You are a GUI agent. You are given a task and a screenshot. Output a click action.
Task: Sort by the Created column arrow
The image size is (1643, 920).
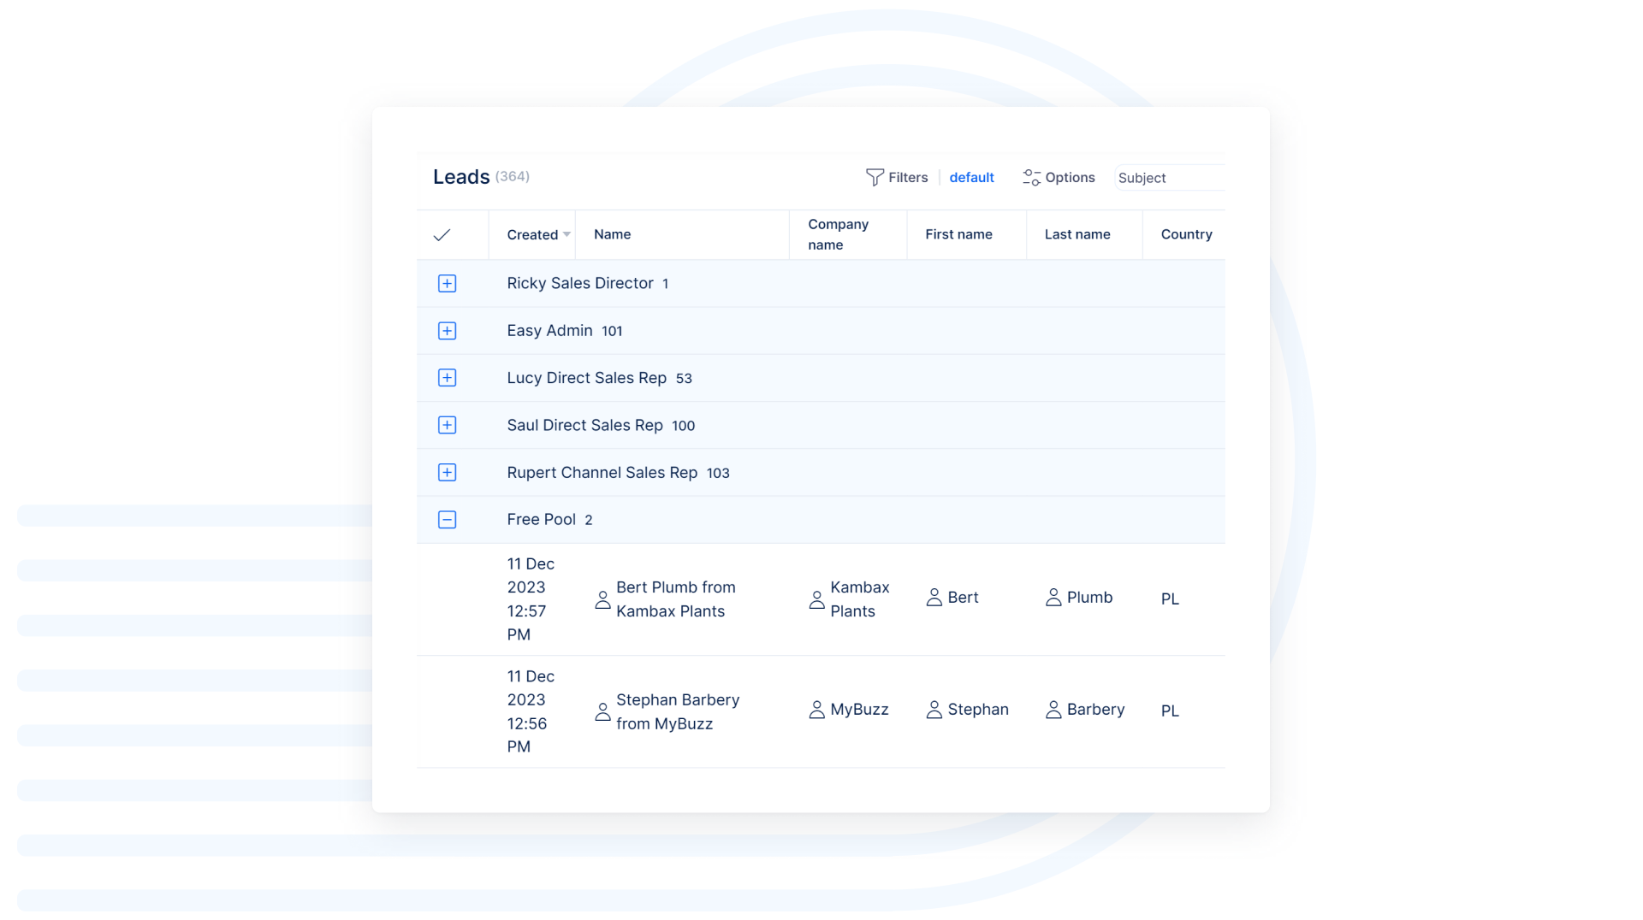pos(566,235)
